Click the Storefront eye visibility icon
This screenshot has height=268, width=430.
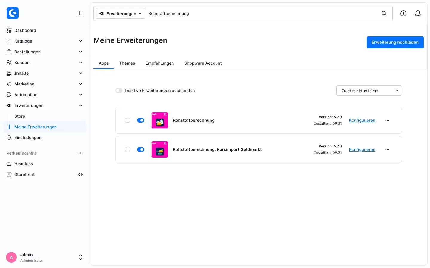[x=81, y=174]
